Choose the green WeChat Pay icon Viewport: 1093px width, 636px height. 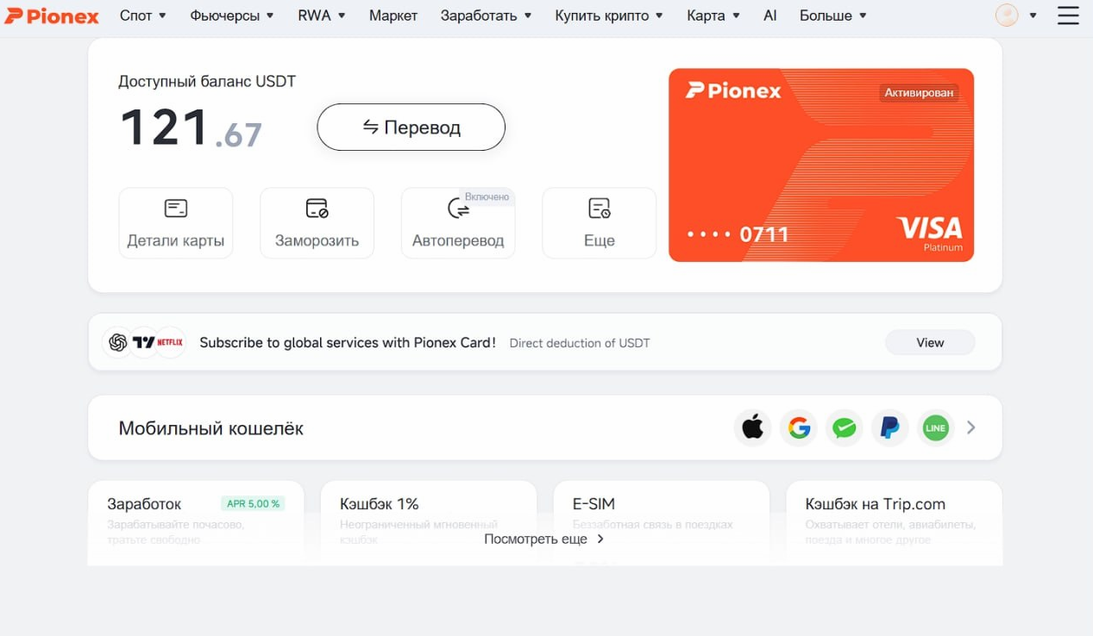(845, 427)
